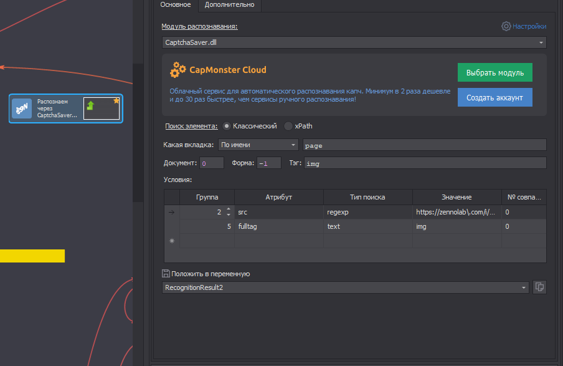Click the save icon near Положить в переменную
This screenshot has height=366, width=563.
point(166,274)
